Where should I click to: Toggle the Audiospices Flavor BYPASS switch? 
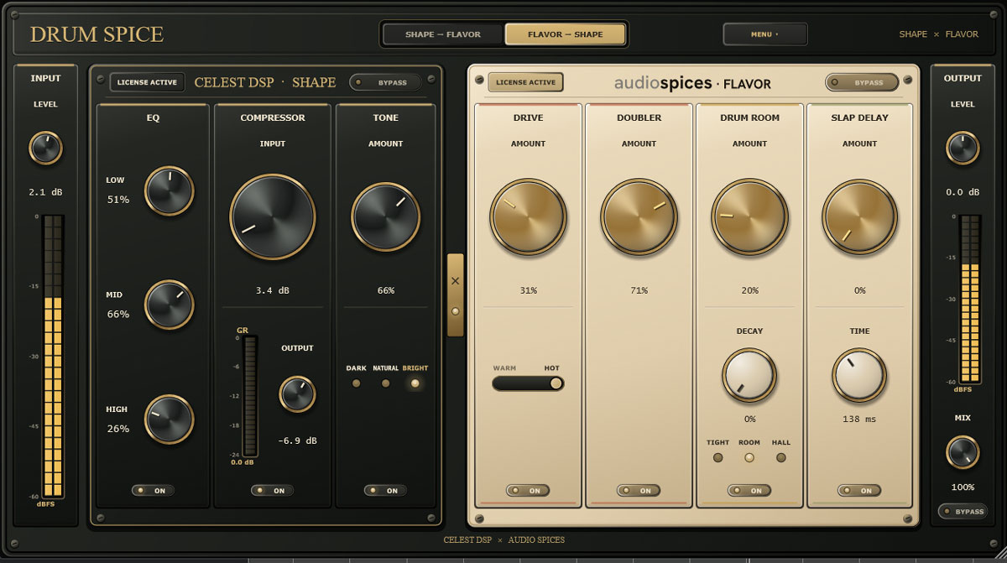click(861, 82)
